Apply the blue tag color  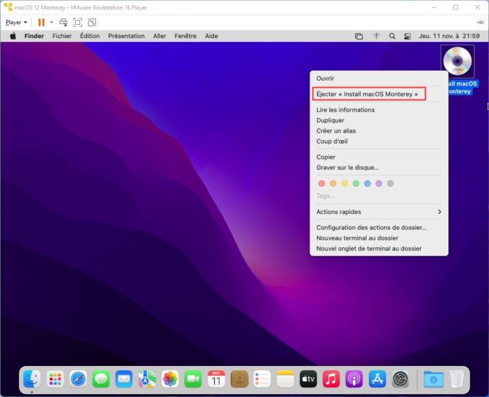coord(367,184)
